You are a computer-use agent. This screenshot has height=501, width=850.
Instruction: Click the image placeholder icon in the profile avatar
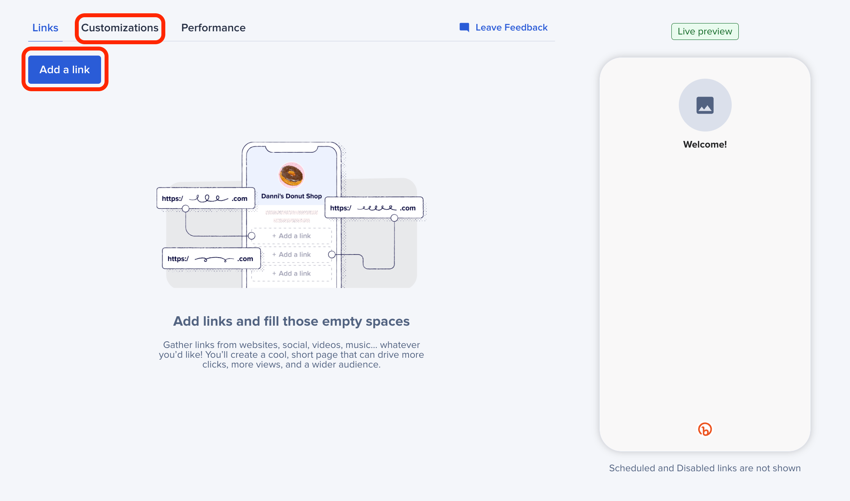705,105
